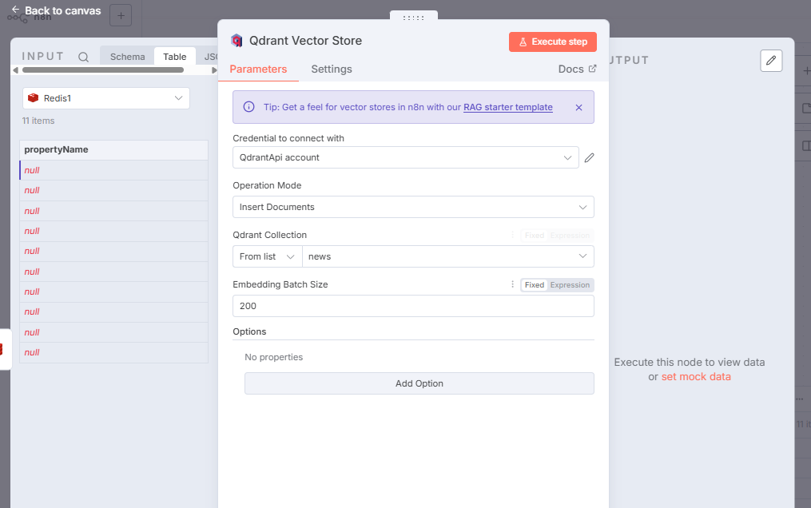Expand Credential to connect with dropdown

coord(406,157)
